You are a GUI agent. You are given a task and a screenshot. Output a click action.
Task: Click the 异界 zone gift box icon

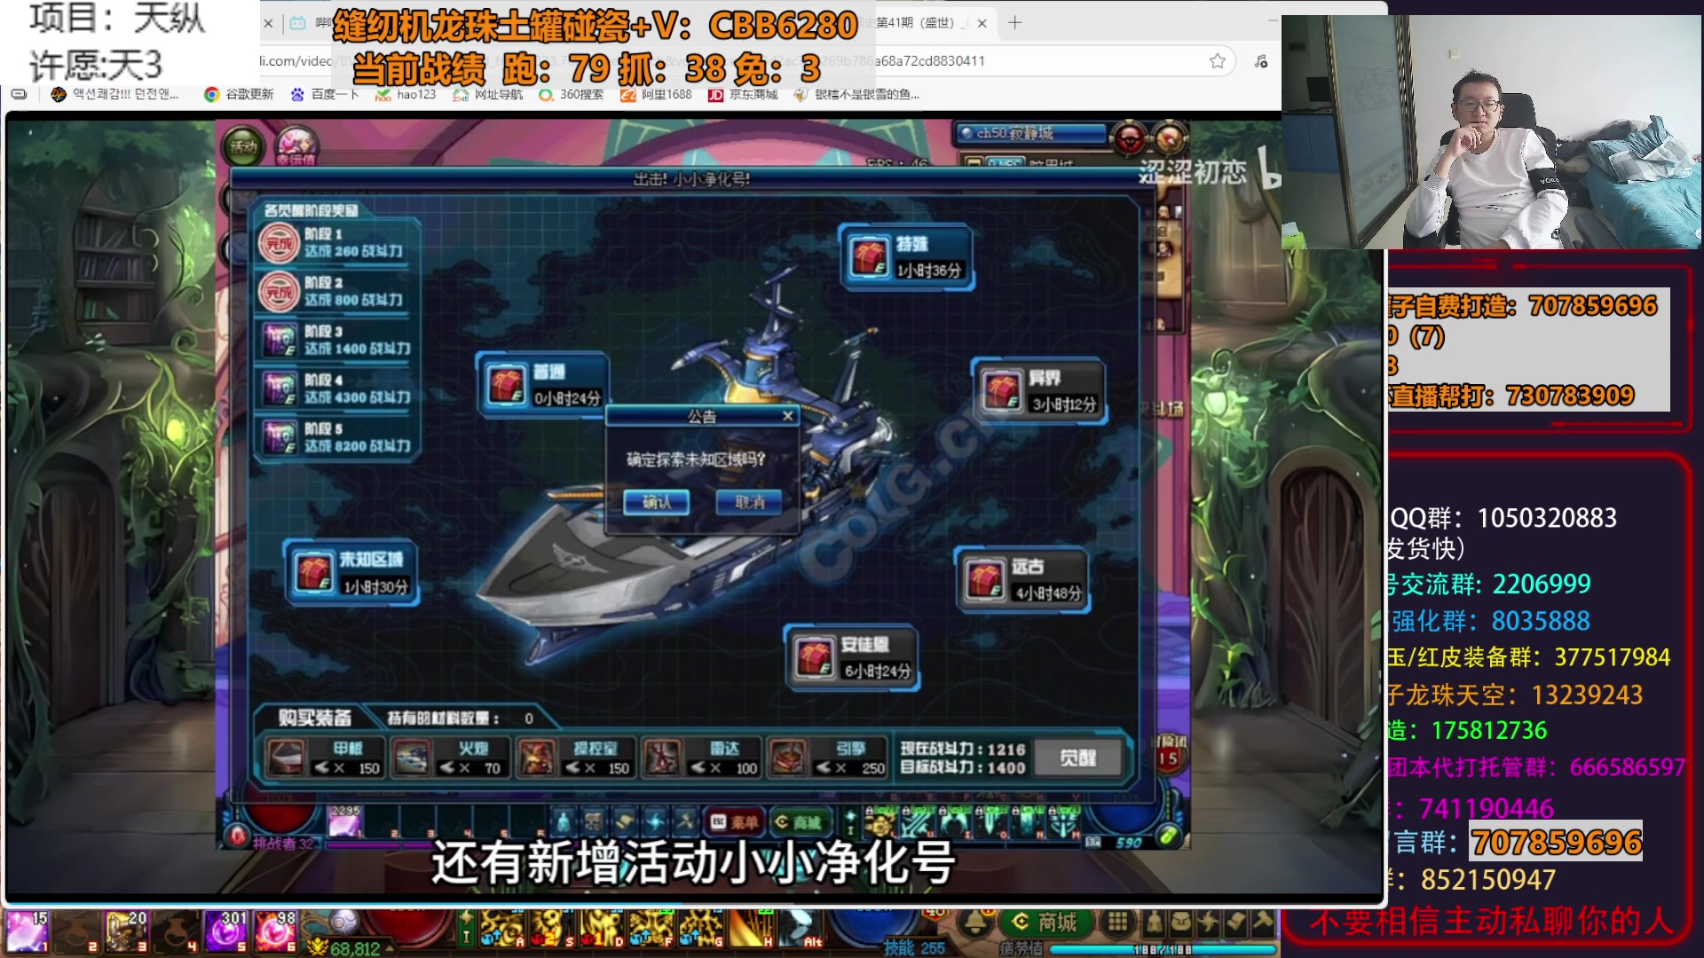[x=1002, y=391]
